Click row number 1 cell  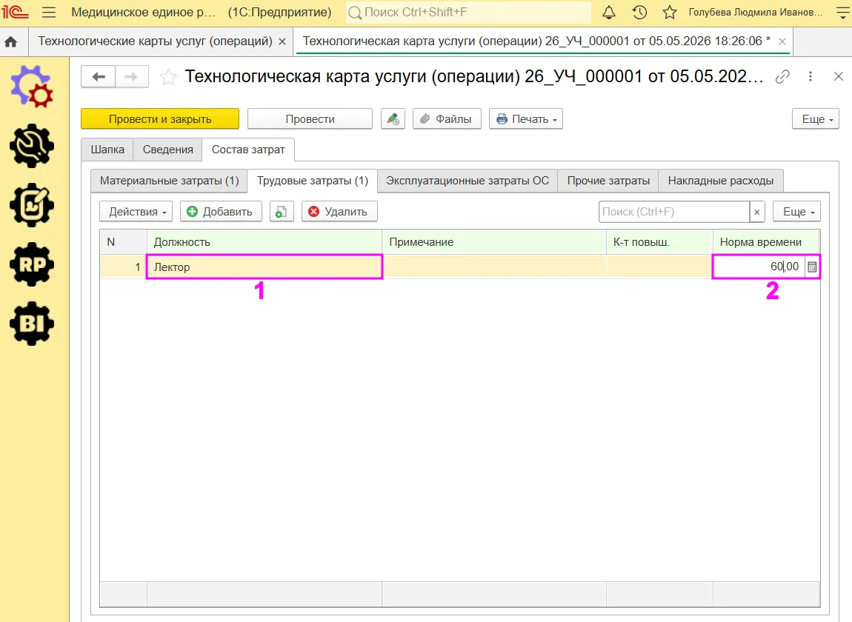[123, 267]
